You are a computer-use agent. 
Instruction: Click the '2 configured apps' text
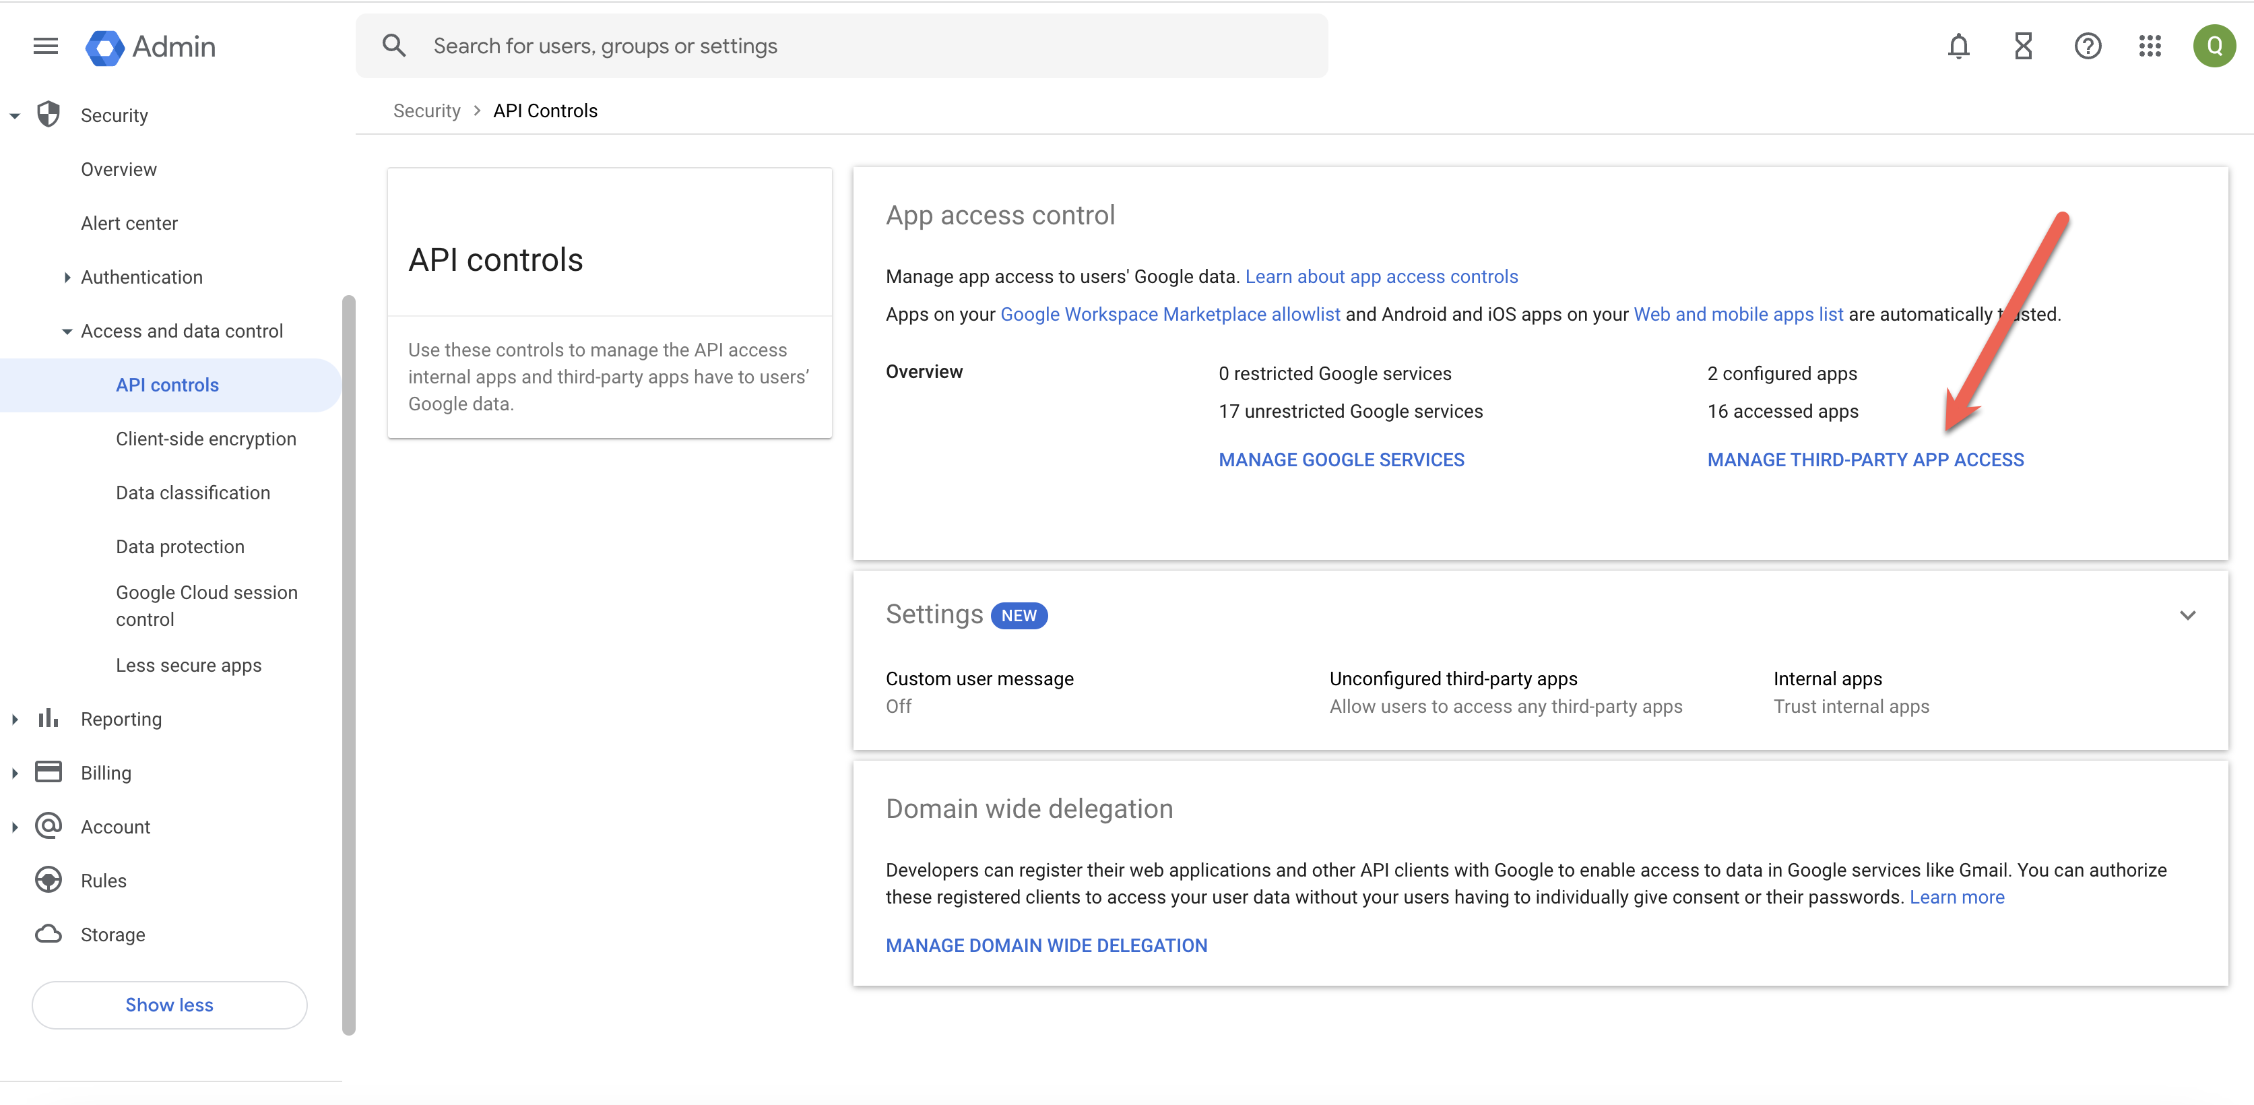(x=1782, y=373)
